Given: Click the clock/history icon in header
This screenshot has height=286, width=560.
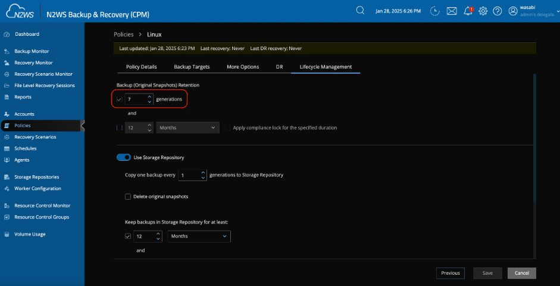Looking at the screenshot, I should (x=434, y=11).
